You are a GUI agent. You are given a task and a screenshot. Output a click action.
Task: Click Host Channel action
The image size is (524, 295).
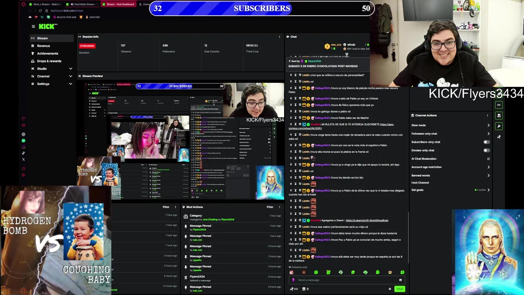pyautogui.click(x=420, y=183)
